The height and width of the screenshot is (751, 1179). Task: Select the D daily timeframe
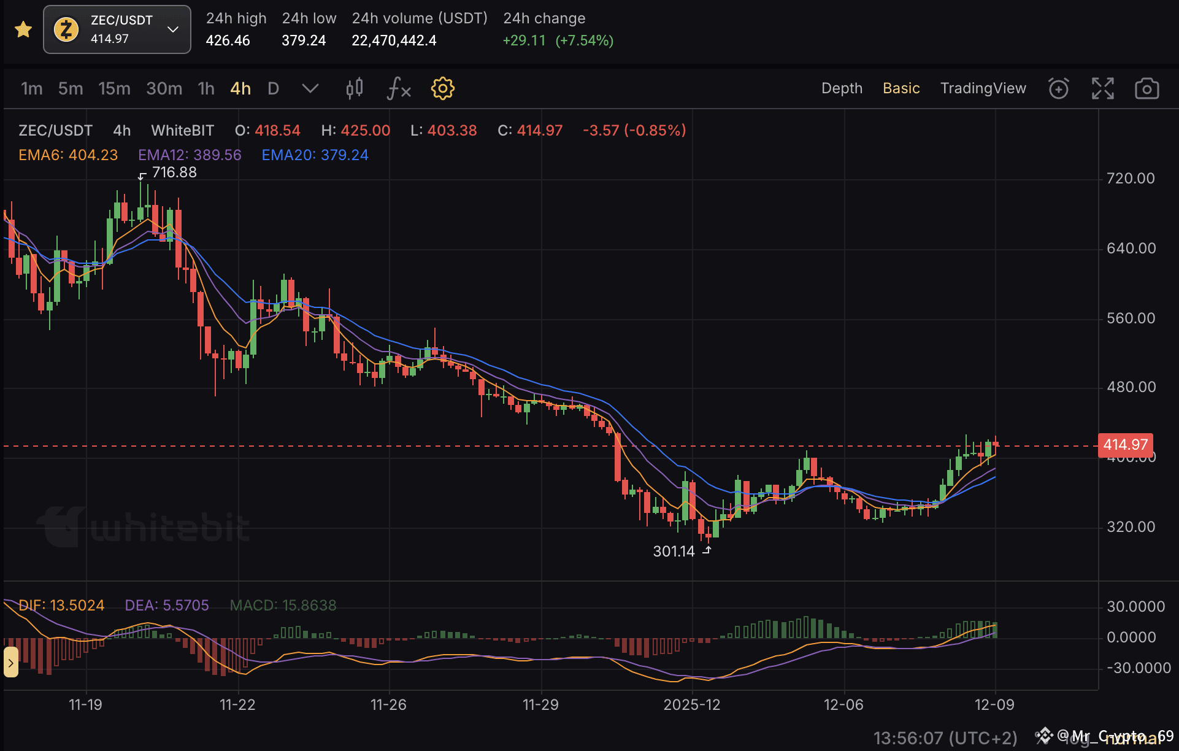coord(274,88)
